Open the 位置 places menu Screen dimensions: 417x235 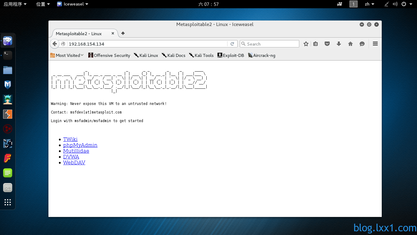(43, 4)
